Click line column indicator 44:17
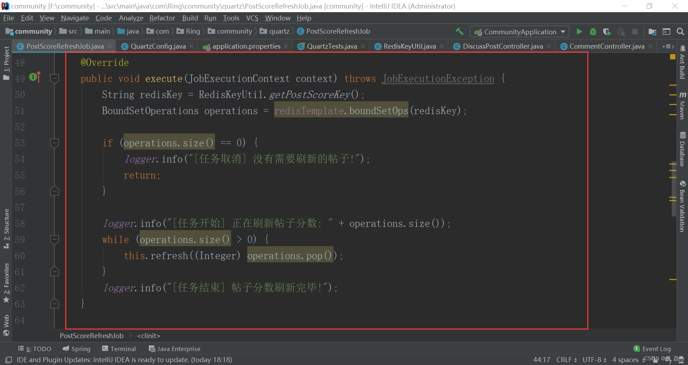 pos(541,360)
